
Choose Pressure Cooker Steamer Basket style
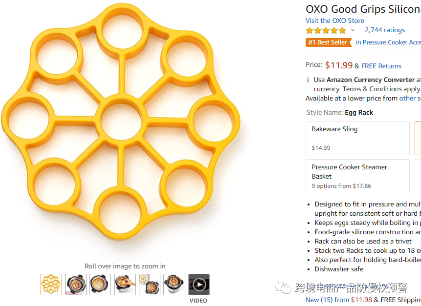pyautogui.click(x=357, y=176)
